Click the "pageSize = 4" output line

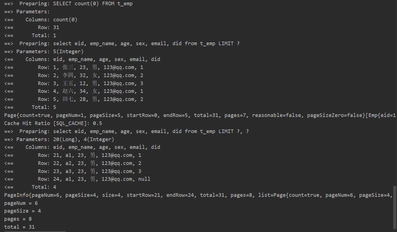coord(23,211)
